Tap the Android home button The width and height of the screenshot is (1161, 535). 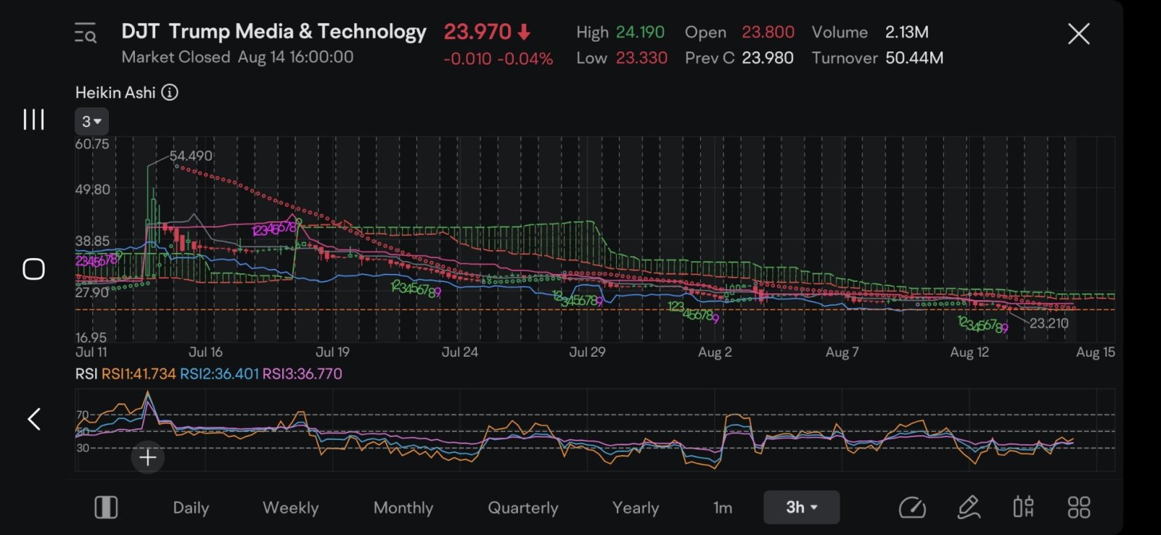33,269
